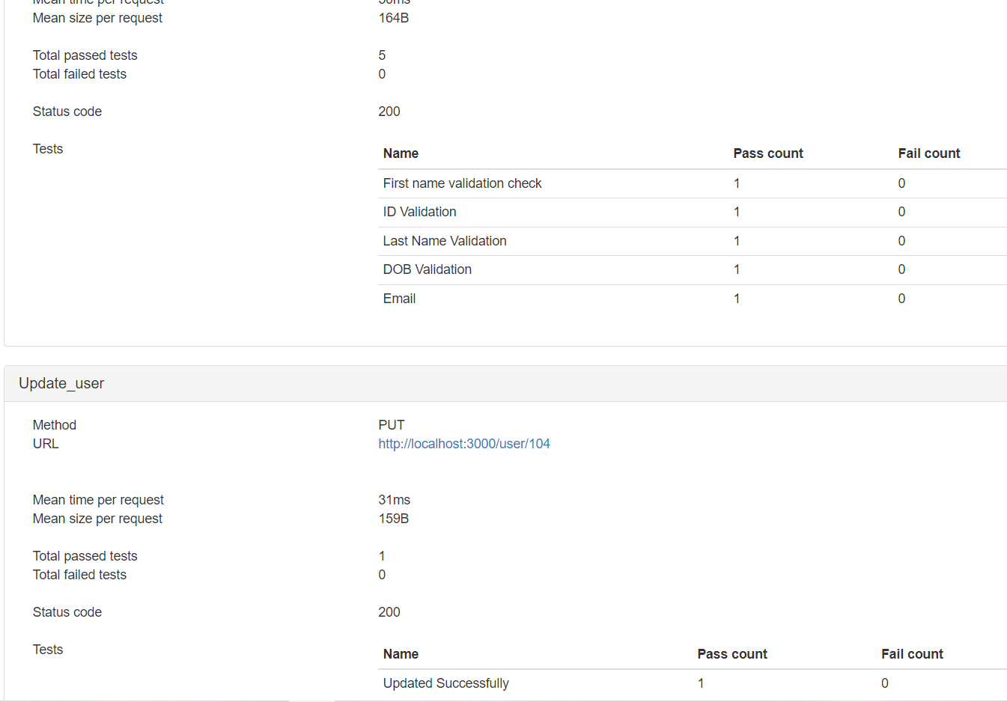Click the Updated Successfully test name
Screen dimensions: 1007x702
click(445, 683)
